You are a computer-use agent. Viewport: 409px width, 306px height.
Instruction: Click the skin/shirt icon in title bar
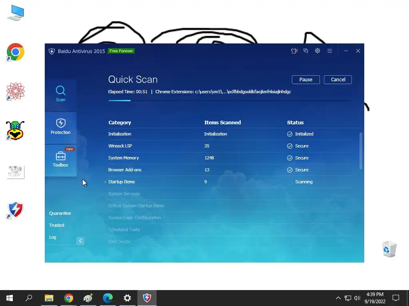294,51
